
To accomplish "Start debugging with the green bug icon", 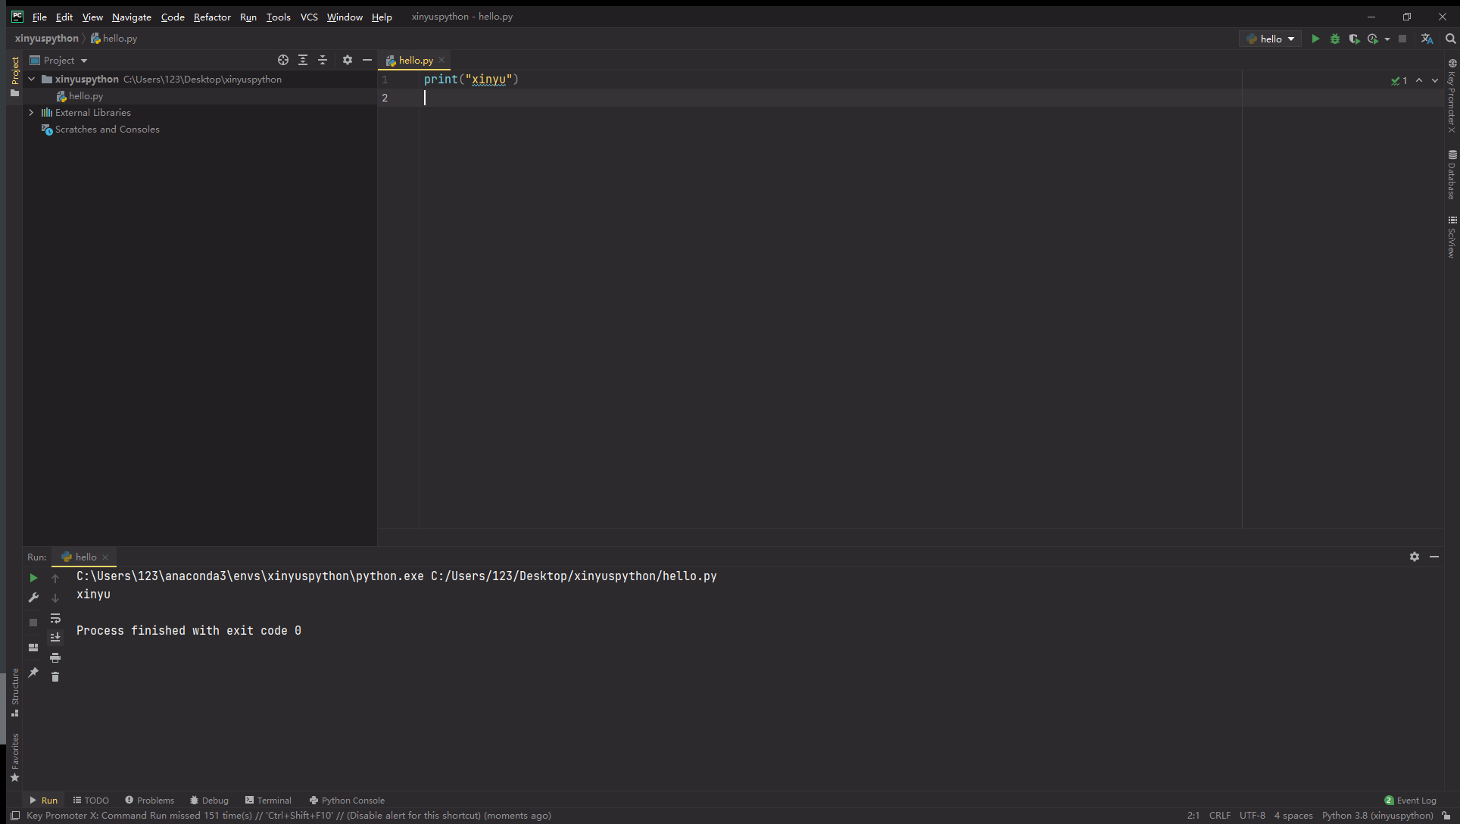I will [x=1335, y=39].
